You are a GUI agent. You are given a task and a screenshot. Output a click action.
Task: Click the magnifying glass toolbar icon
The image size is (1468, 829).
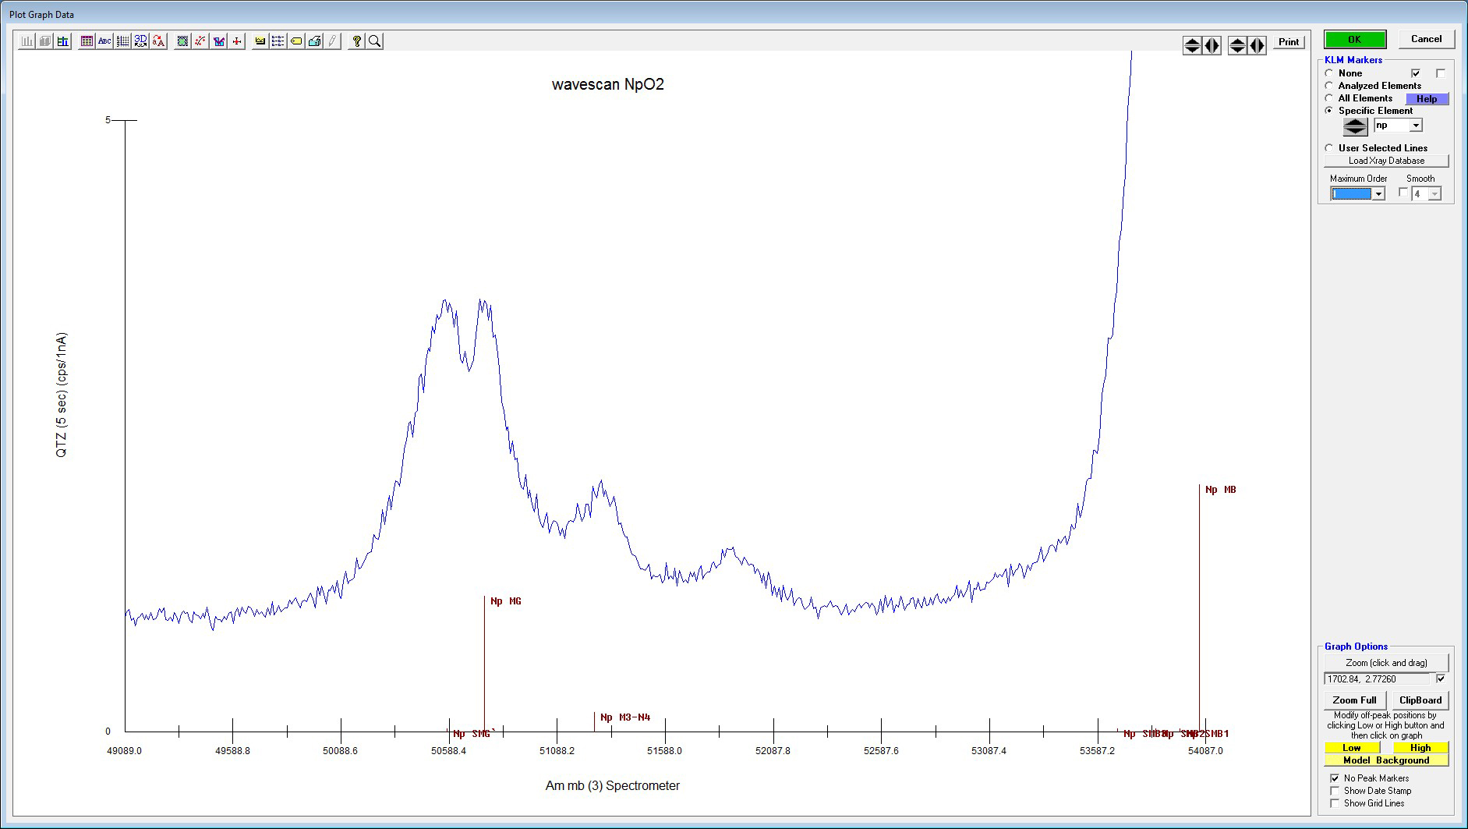point(375,41)
